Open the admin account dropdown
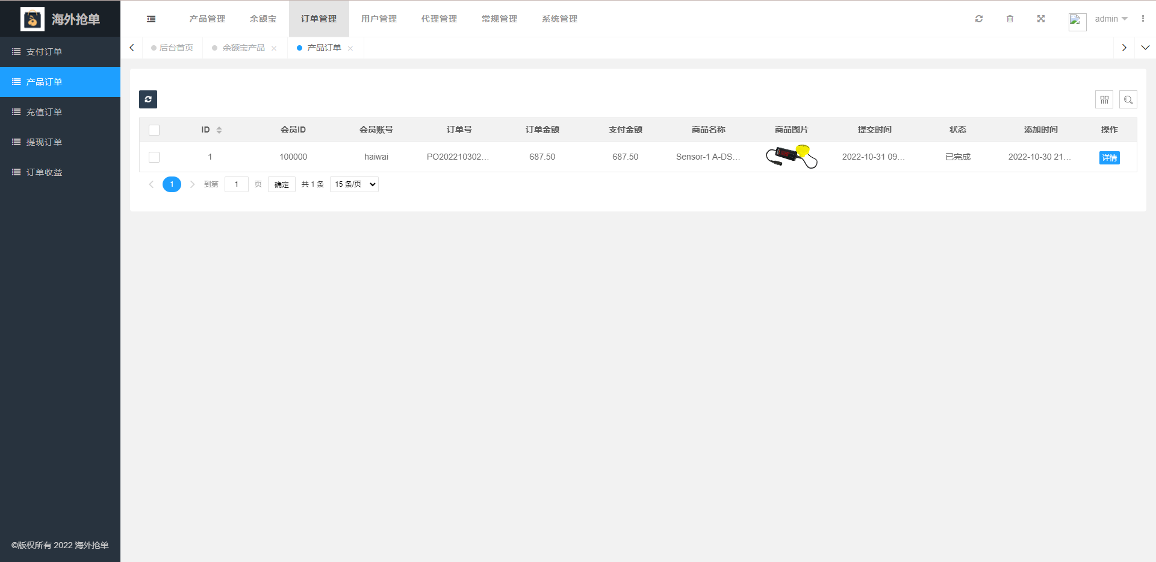 1110,18
